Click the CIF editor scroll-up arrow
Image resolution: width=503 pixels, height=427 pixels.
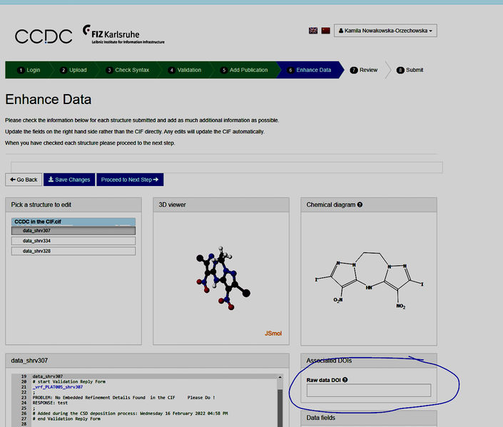click(x=280, y=377)
